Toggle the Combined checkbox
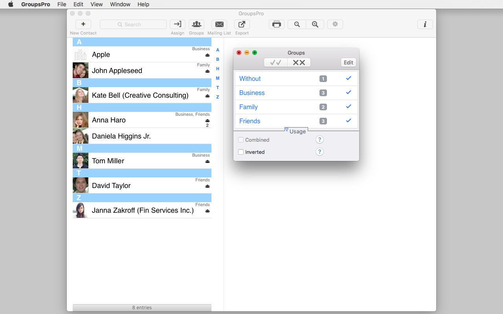This screenshot has width=503, height=314. click(x=241, y=140)
